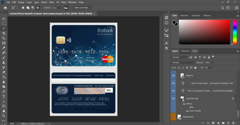This screenshot has height=125, width=240.
Task: Open the workspace switcher dropdown
Action: click(229, 8)
